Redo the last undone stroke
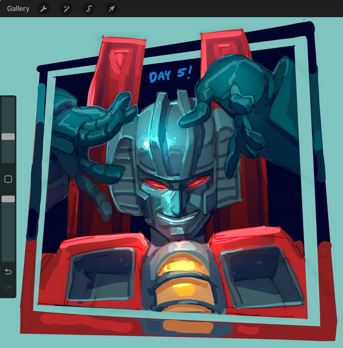The width and height of the screenshot is (343, 348). coord(8,288)
